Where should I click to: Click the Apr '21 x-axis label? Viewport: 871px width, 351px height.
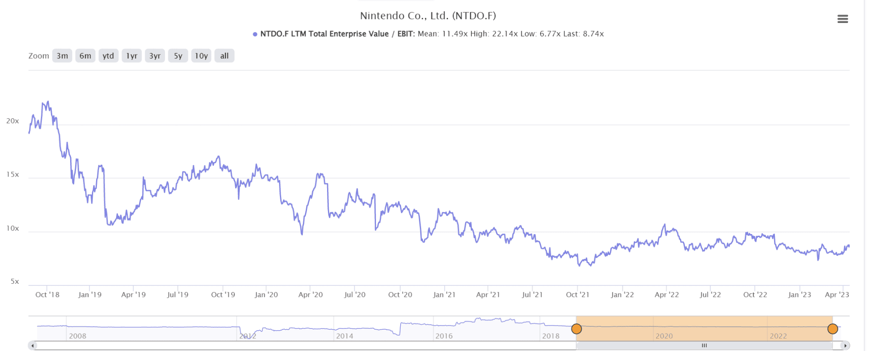(488, 294)
